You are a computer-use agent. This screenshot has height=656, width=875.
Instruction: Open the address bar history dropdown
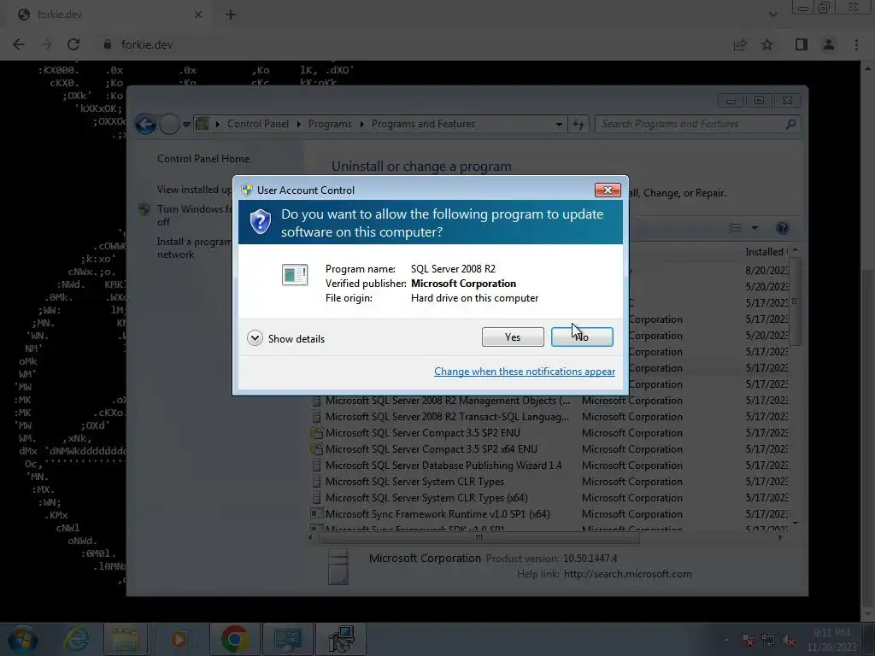coord(559,125)
